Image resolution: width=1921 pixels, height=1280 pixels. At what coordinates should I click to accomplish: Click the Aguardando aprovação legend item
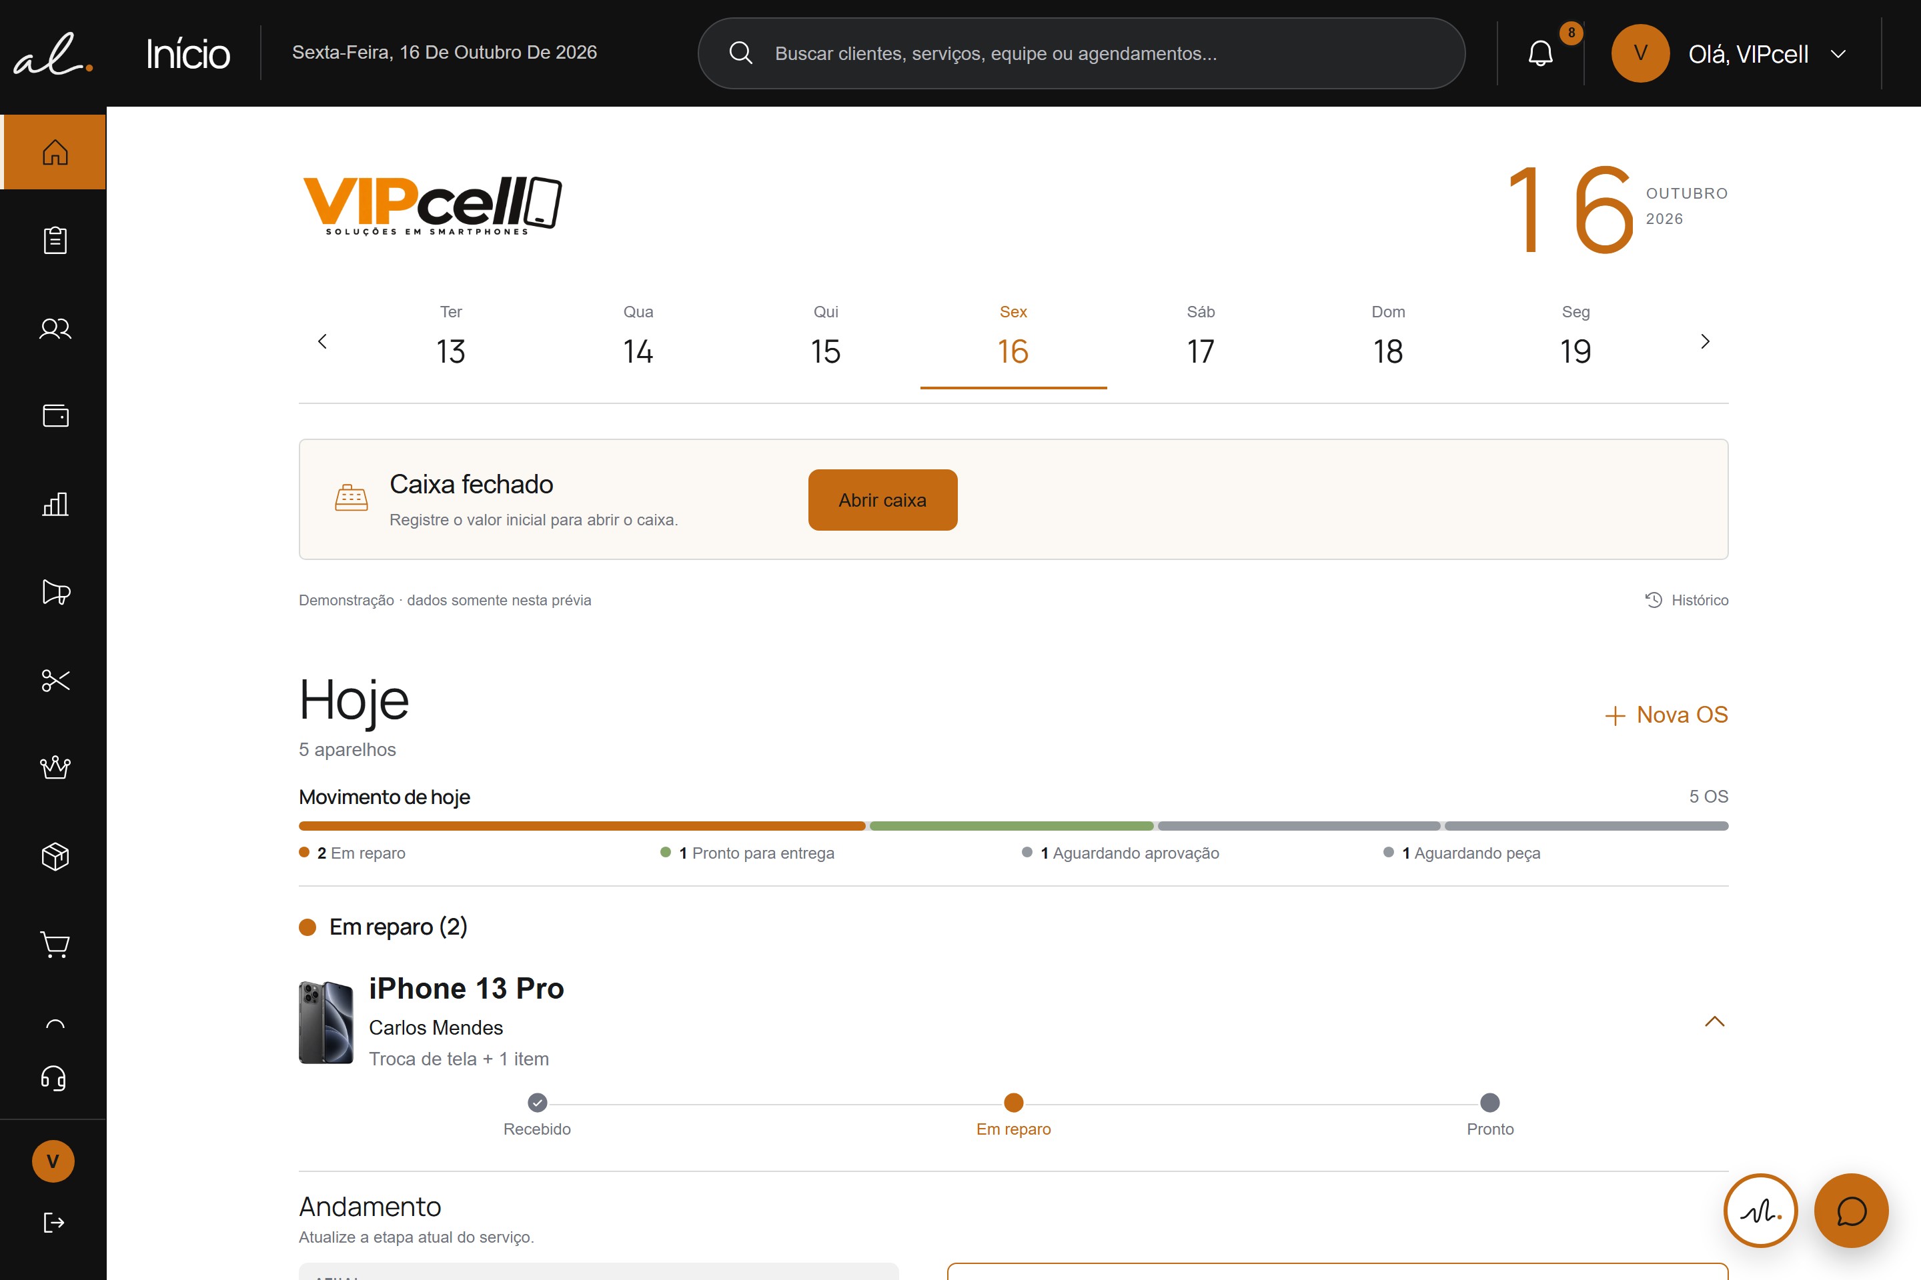point(1121,853)
